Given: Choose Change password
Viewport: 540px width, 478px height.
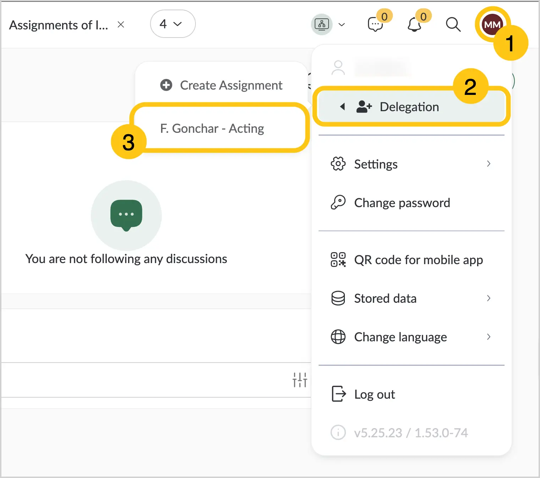Looking at the screenshot, I should click(412, 203).
